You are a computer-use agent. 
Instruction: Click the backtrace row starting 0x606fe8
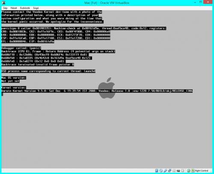point(33,61)
